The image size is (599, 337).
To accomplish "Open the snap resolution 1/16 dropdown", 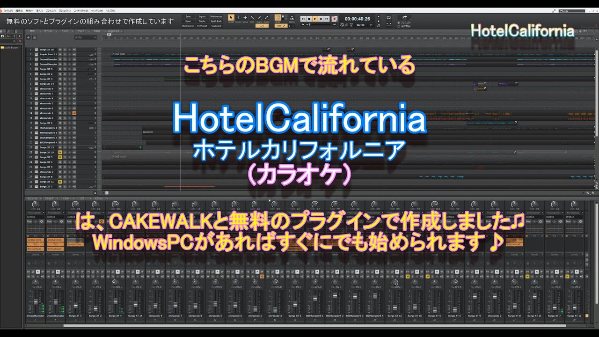I will click(281, 25).
